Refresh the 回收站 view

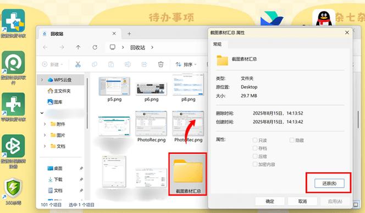pos(95,47)
